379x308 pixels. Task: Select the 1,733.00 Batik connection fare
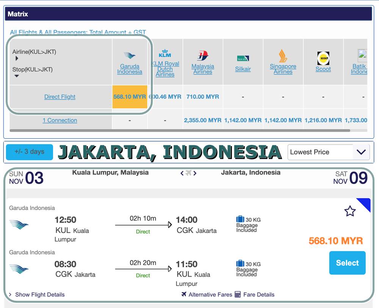click(x=356, y=120)
